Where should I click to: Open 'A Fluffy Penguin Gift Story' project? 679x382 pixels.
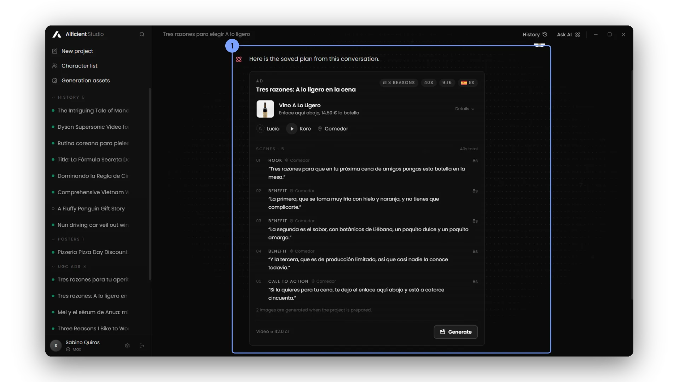pos(91,209)
